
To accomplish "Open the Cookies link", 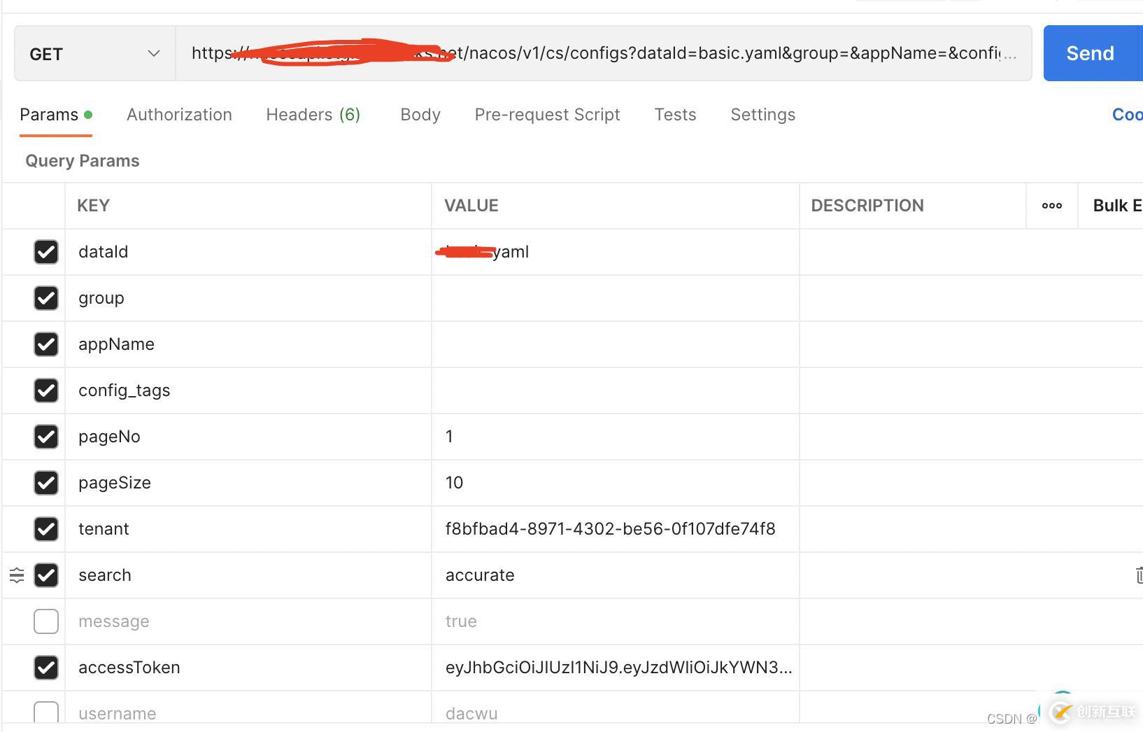I will pyautogui.click(x=1126, y=115).
